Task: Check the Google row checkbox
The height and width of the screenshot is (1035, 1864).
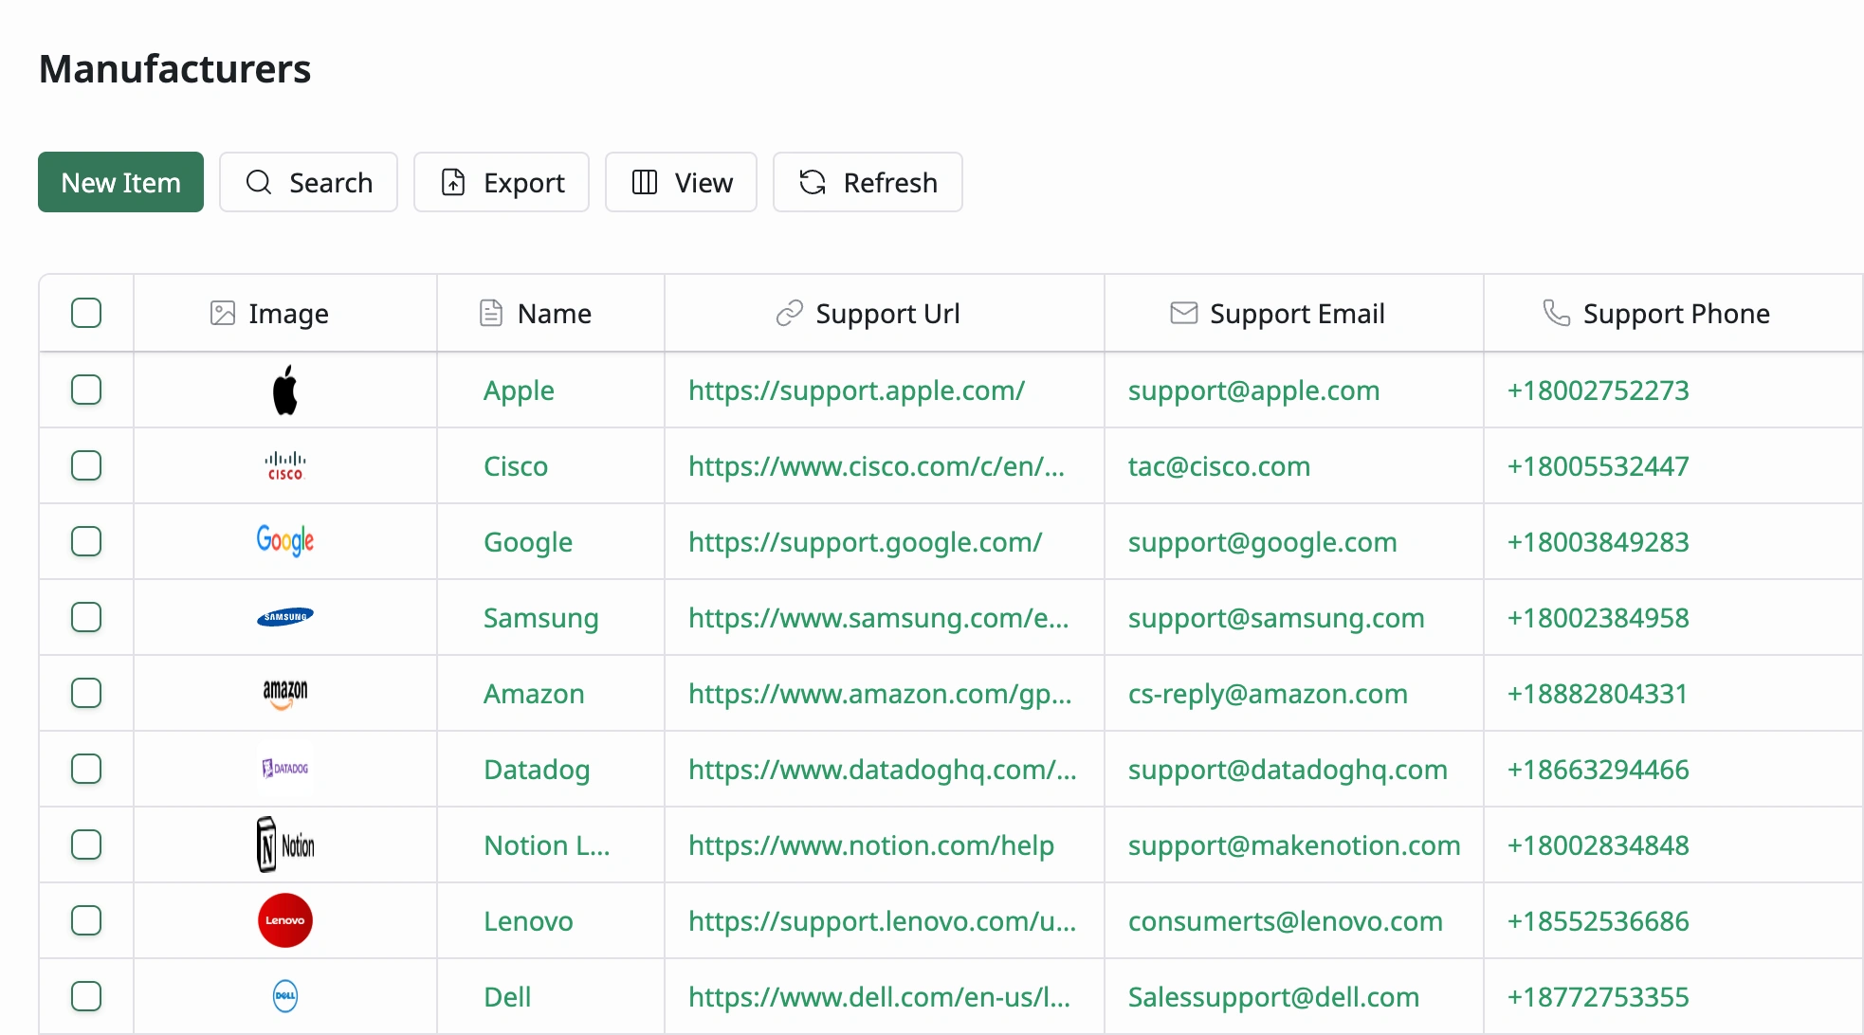Action: click(86, 541)
